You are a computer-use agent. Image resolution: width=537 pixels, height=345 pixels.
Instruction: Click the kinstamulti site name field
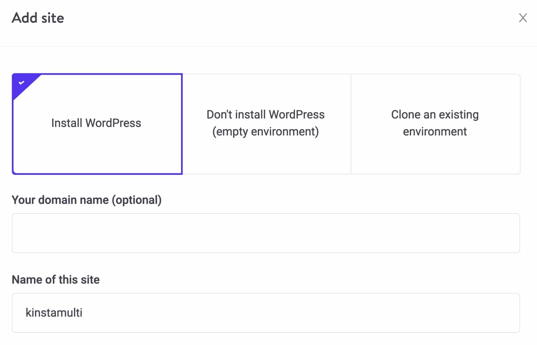click(x=266, y=312)
